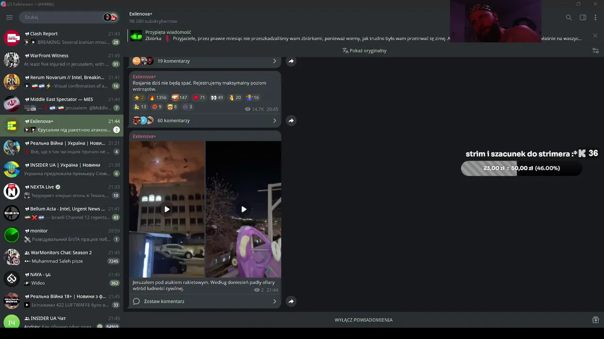Toggle the reaction showing 9

[x=157, y=107]
